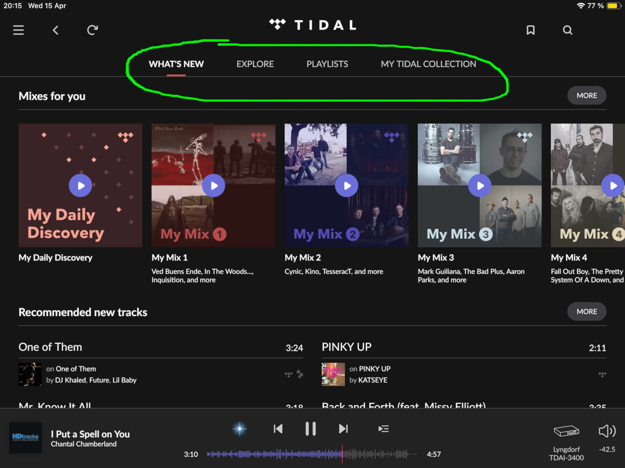The width and height of the screenshot is (625, 468).
Task: Tap microphone icon on One of Them row
Action: pyautogui.click(x=300, y=374)
